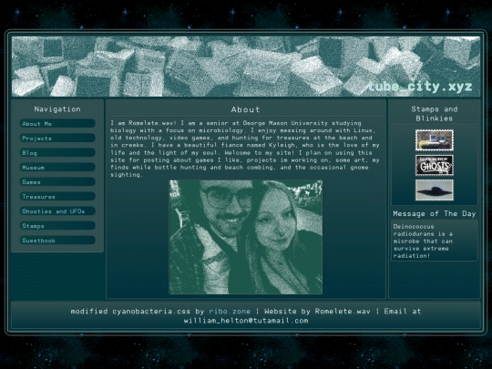Go to the Projects page

coord(57,138)
